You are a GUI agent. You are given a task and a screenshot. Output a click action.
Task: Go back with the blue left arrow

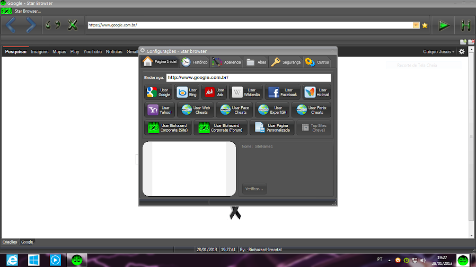pos(11,25)
